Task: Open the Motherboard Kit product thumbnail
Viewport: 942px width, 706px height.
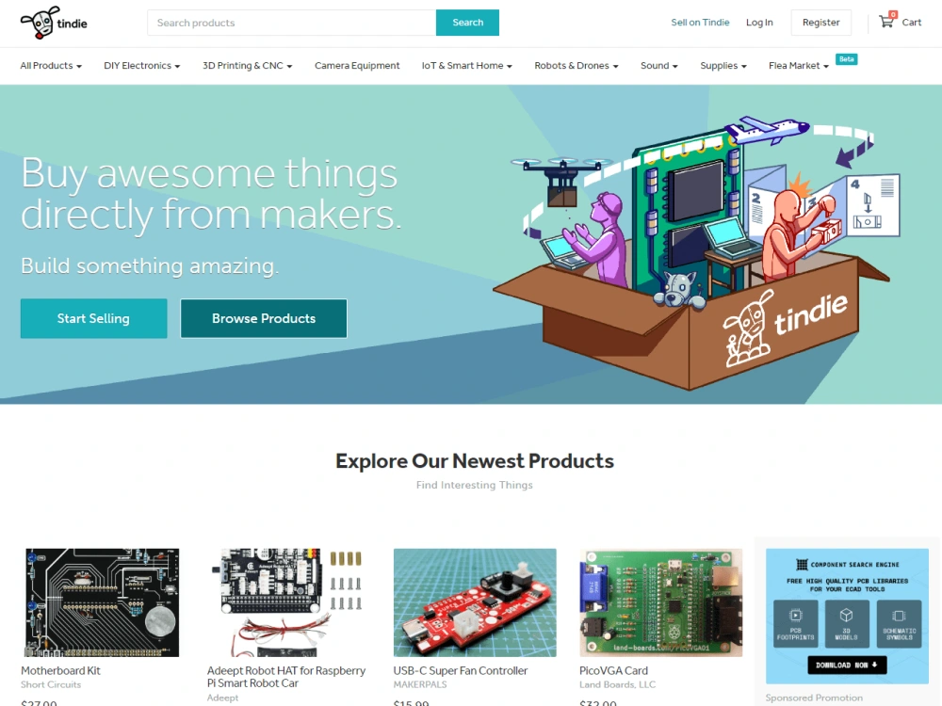Action: click(102, 602)
